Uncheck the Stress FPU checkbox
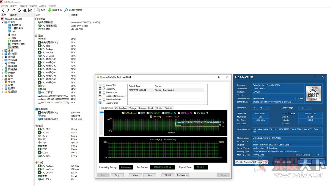 [x=104, y=89]
